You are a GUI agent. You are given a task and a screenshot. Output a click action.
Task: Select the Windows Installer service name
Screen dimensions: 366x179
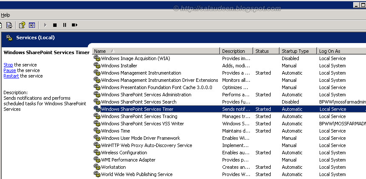point(119,66)
